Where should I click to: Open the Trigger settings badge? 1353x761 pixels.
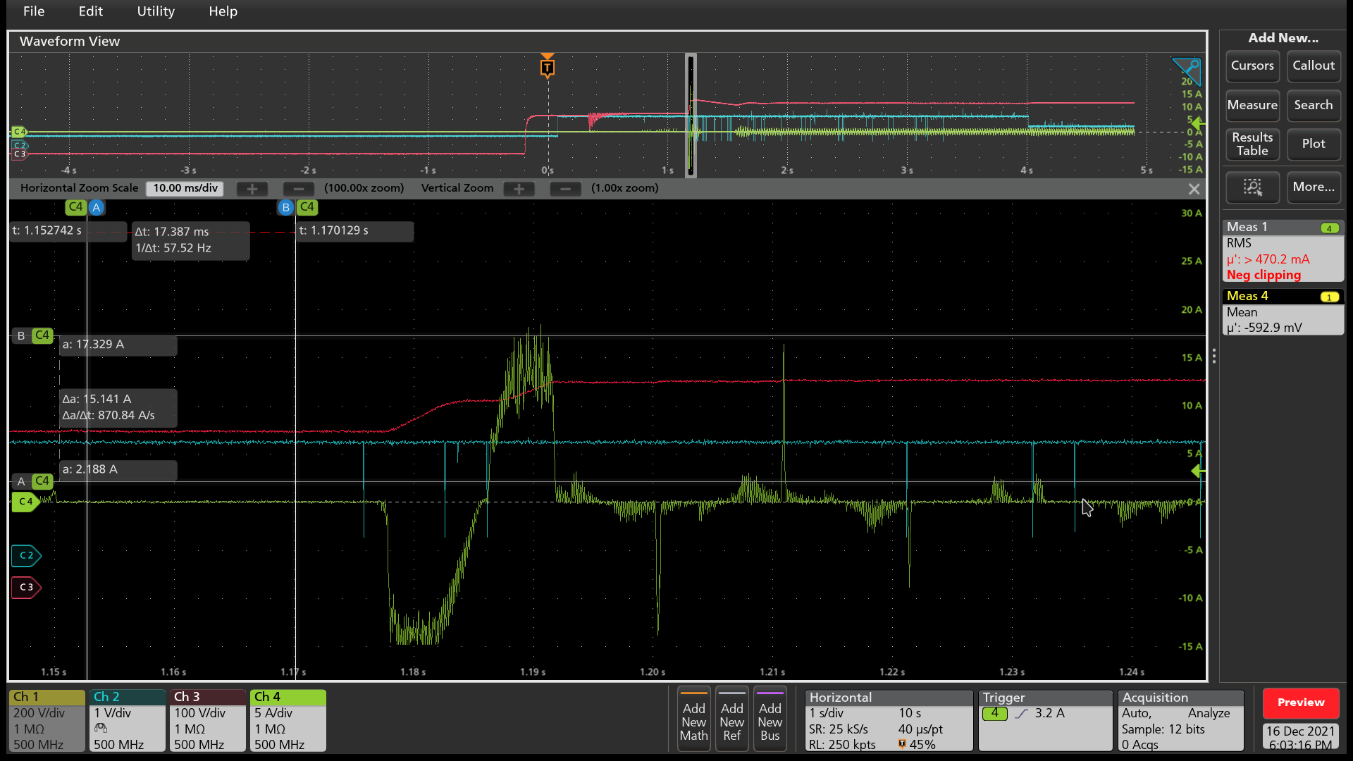pyautogui.click(x=1044, y=720)
